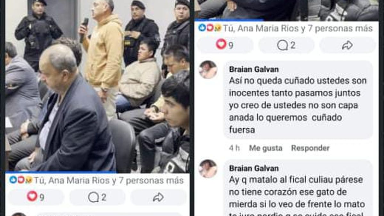Viewport: 384px width, 216px height.
Task: Select first comment bubble starting 'Así no queda'
Action: [298, 100]
